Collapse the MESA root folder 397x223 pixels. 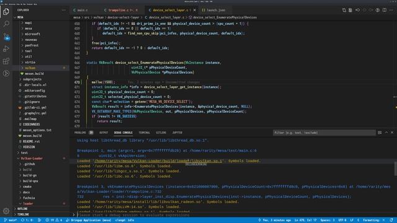40,17
